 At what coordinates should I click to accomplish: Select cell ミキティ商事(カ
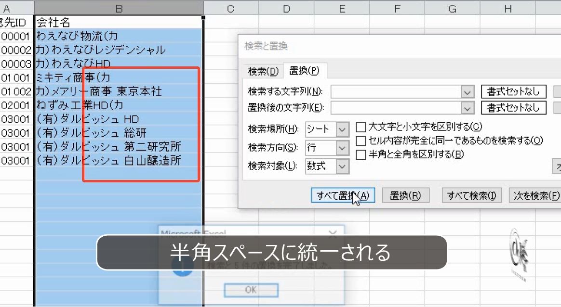point(119,77)
